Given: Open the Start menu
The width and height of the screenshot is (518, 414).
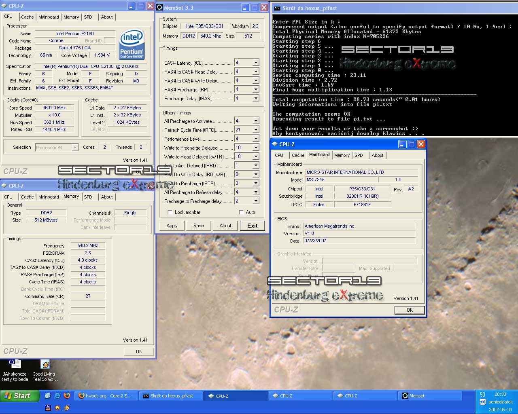Looking at the screenshot, I should point(19,396).
